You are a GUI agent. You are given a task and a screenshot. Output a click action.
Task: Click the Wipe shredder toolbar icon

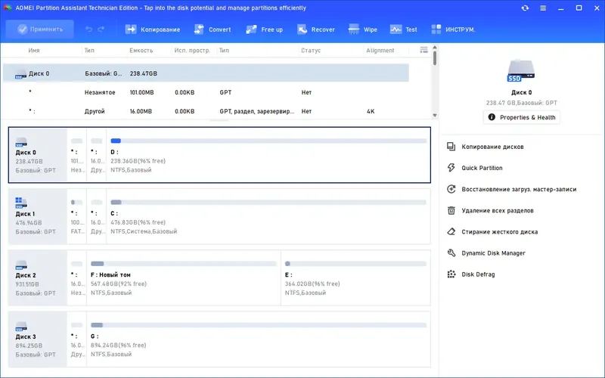click(353, 29)
